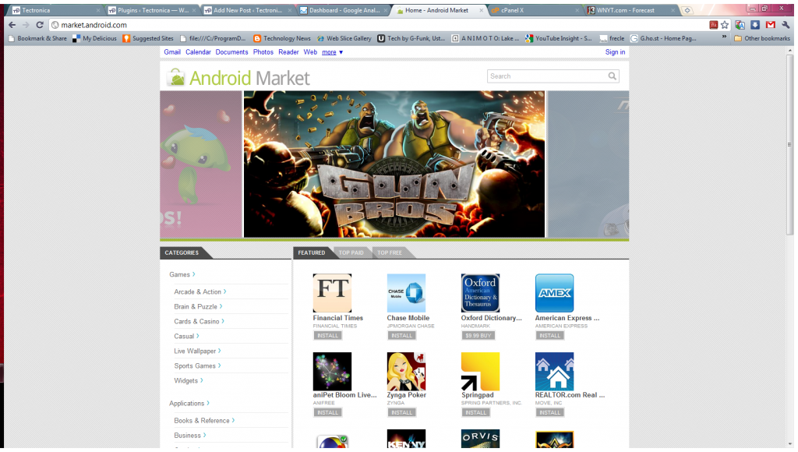
Task: Expand the bookmarks overflow chevron
Action: coord(725,38)
